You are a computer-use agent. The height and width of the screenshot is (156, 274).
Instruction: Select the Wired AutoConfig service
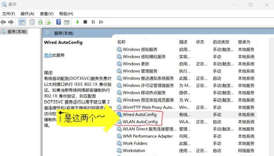(186, 115)
